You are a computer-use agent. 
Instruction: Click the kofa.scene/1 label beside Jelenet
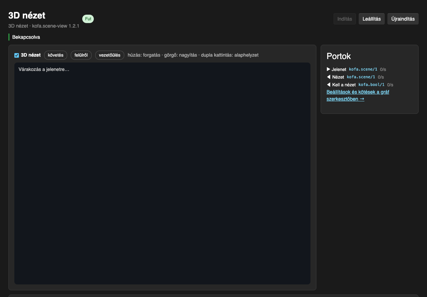[363, 69]
